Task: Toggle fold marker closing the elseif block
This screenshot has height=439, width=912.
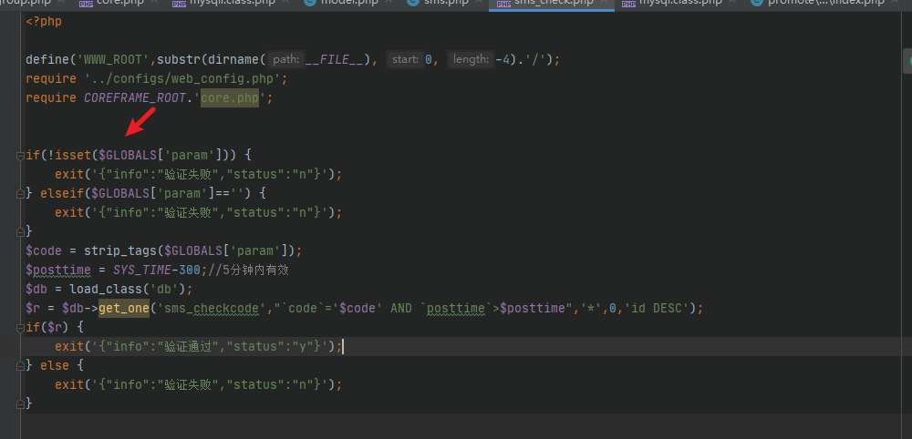Action: (x=20, y=231)
